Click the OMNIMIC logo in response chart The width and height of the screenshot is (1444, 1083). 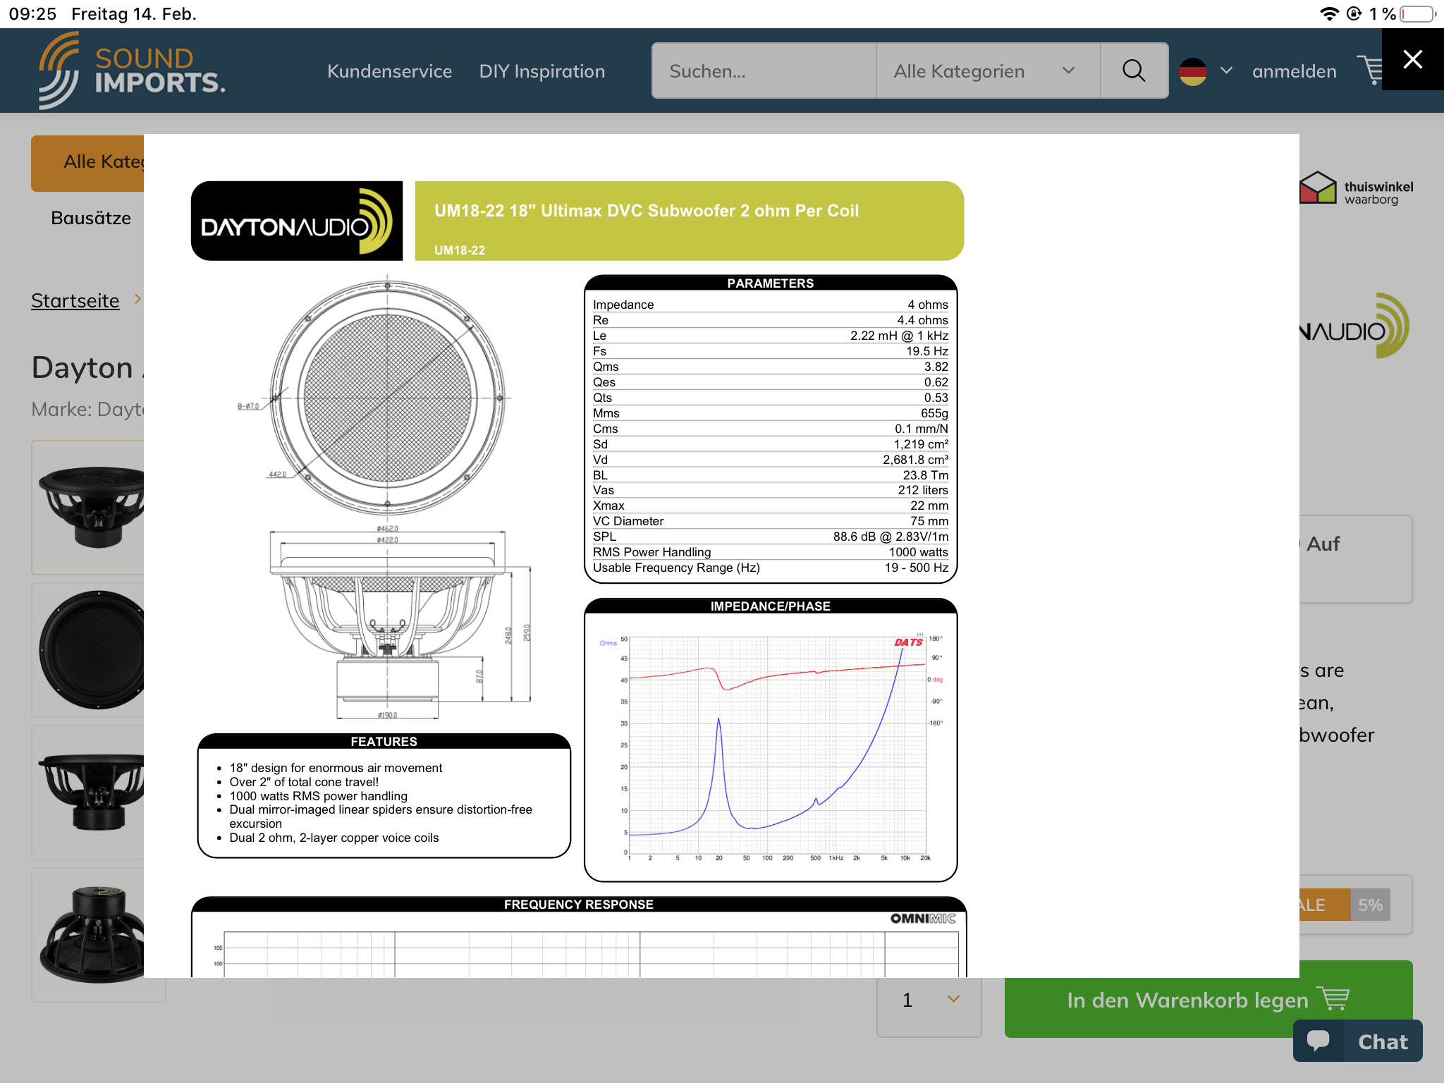[923, 919]
